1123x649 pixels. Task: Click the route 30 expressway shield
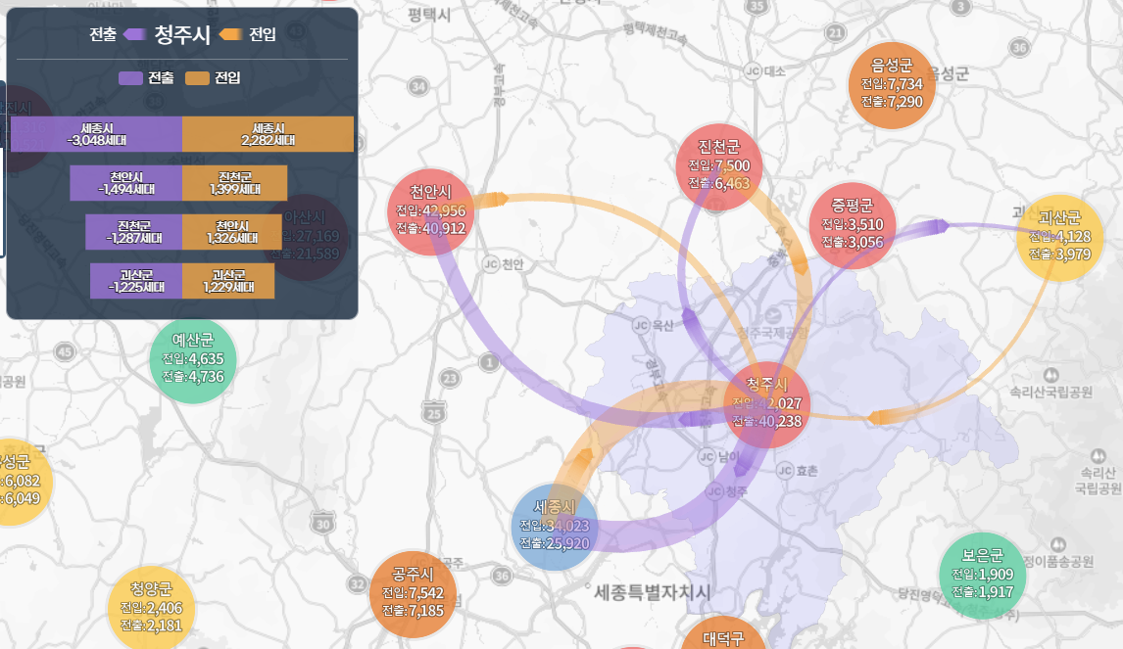click(323, 523)
